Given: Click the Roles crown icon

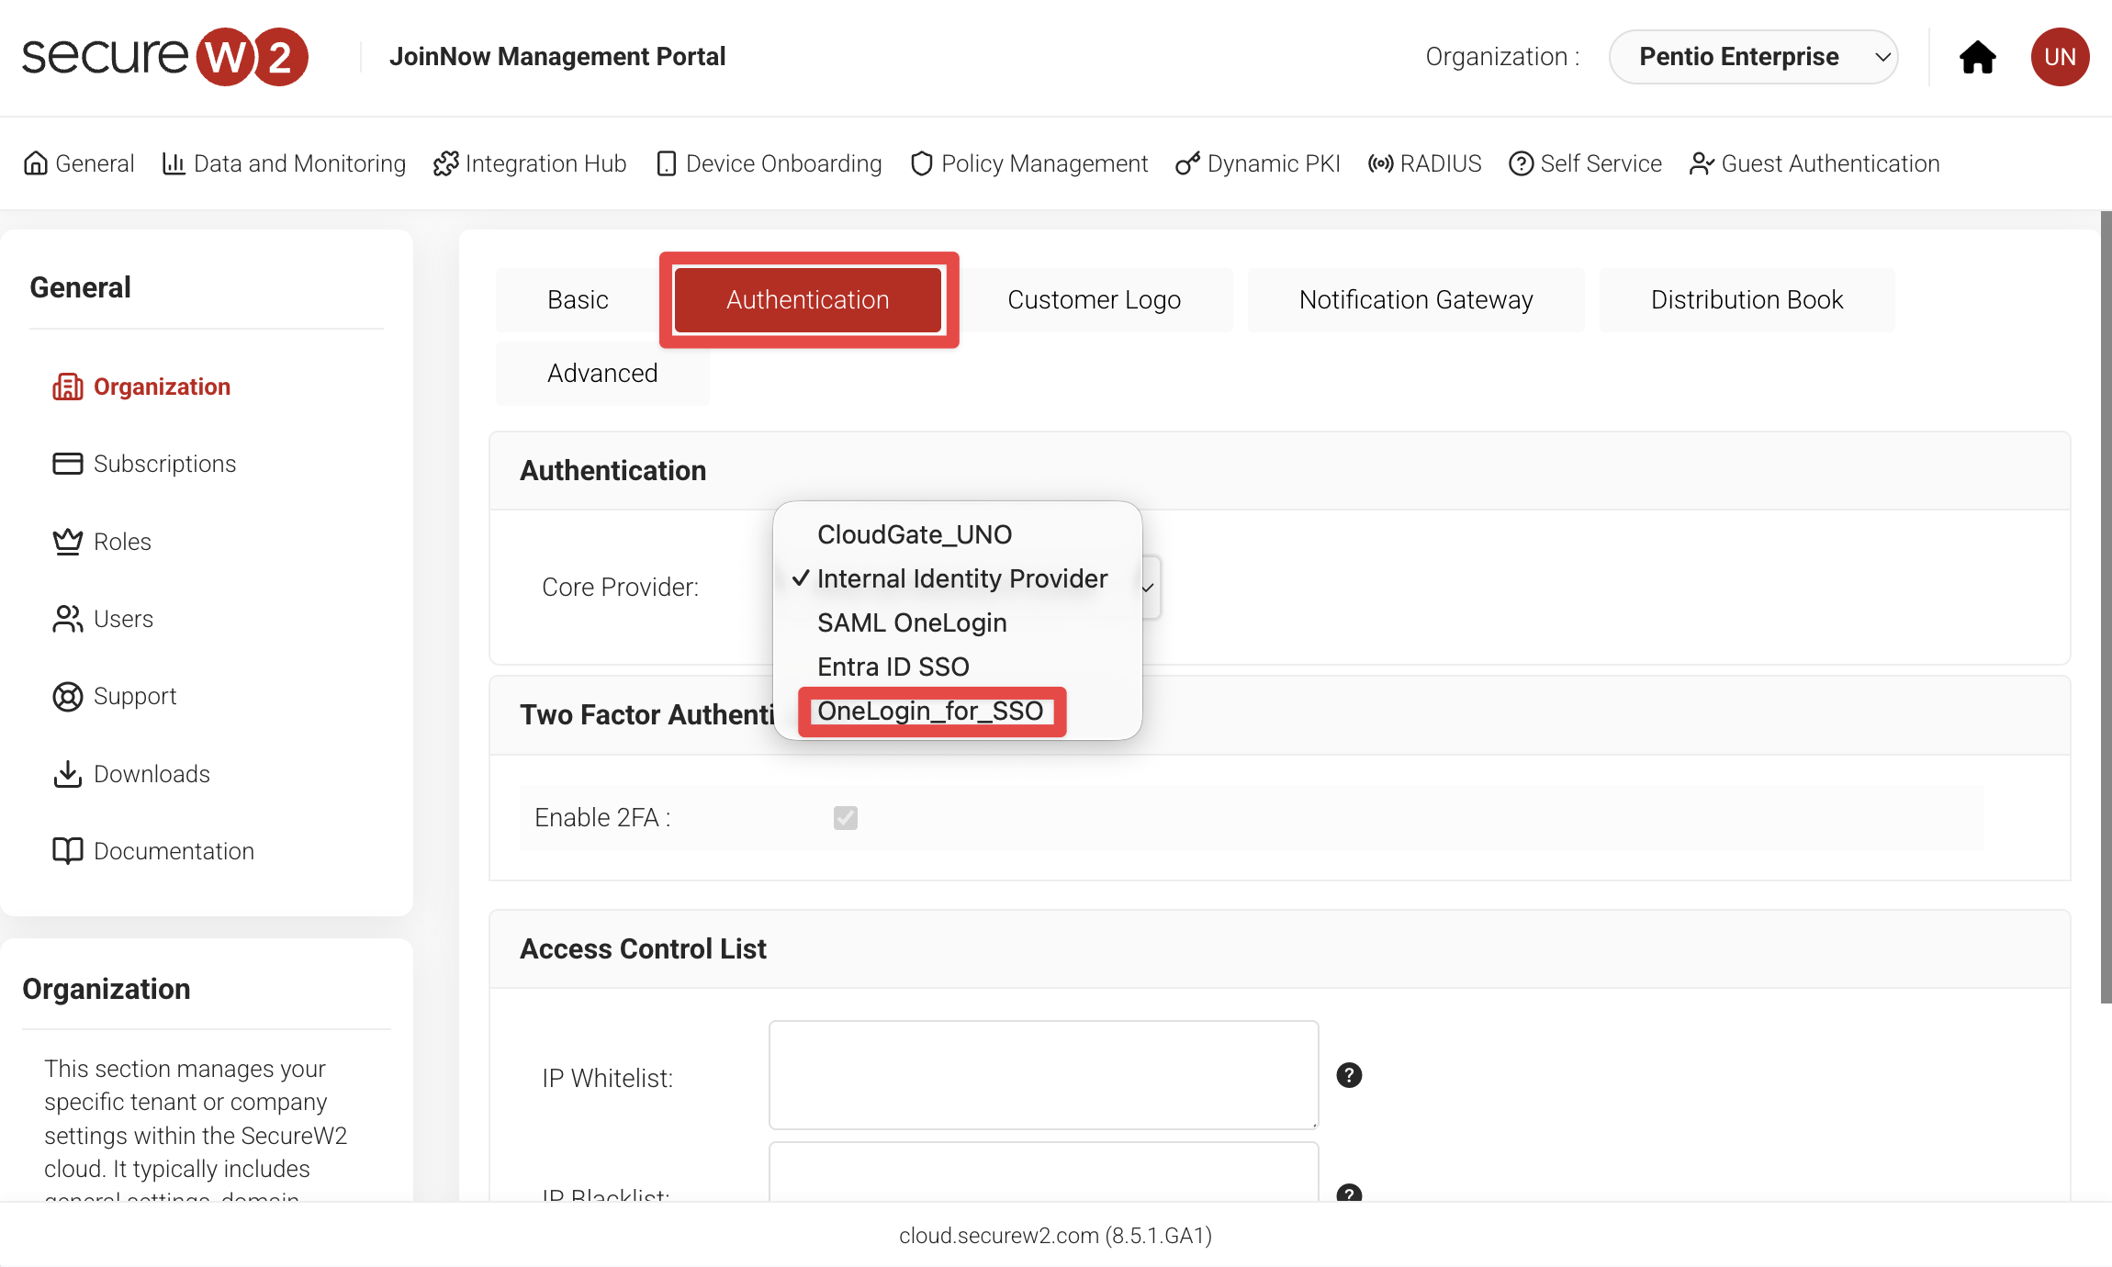Looking at the screenshot, I should pos(68,542).
